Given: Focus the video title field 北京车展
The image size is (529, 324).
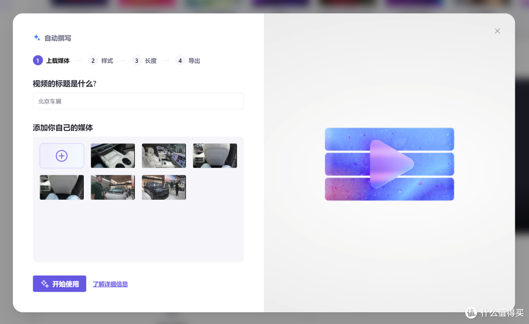Looking at the screenshot, I should point(138,101).
